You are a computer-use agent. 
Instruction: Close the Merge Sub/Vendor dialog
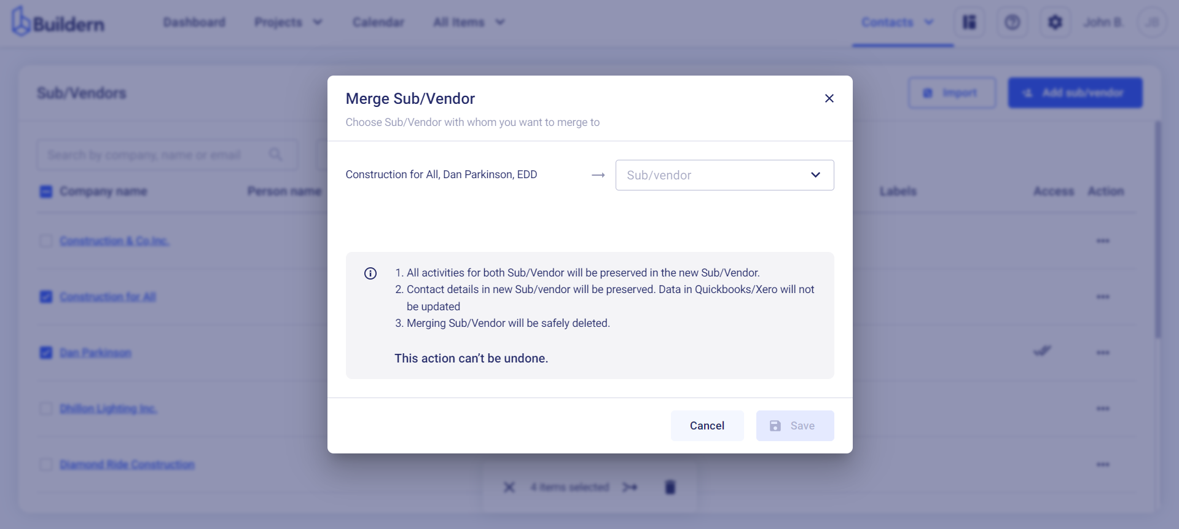pyautogui.click(x=829, y=98)
